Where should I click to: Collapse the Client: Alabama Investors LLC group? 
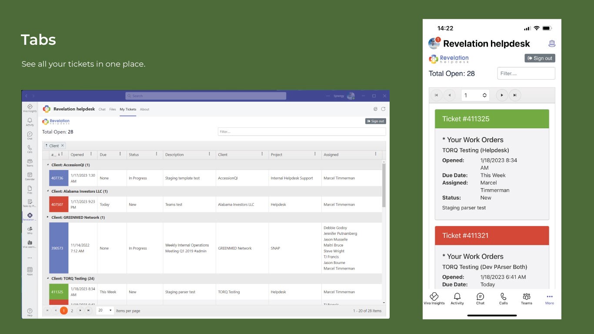click(x=48, y=191)
